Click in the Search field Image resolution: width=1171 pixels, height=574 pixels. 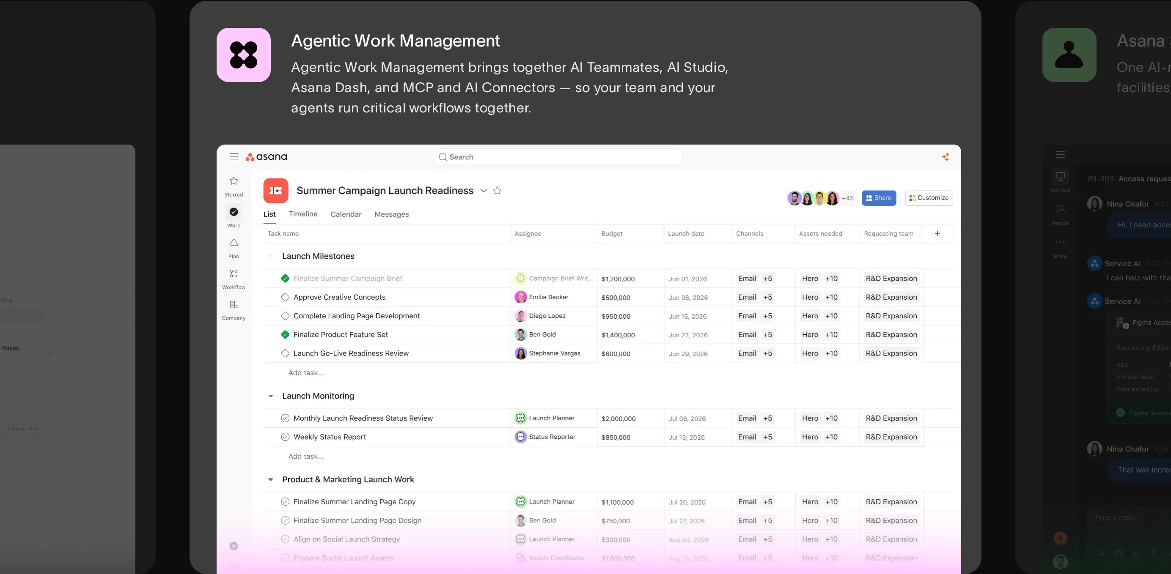[557, 157]
